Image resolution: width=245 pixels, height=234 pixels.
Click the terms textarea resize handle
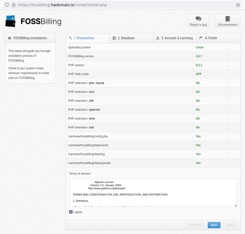[x=236, y=205]
